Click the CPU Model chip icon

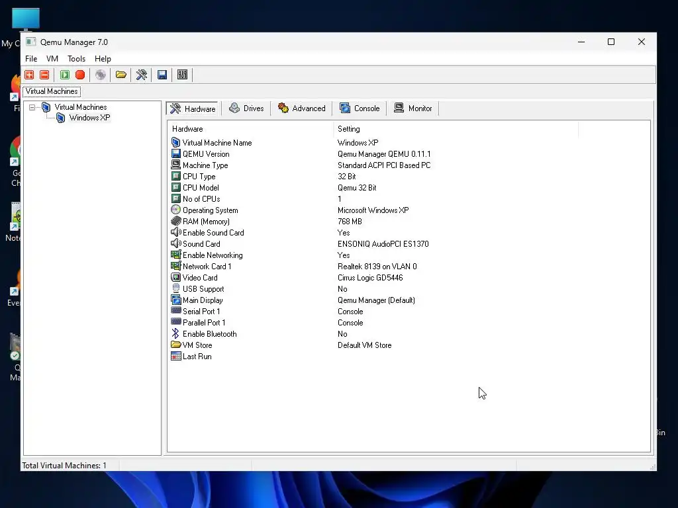click(x=175, y=187)
